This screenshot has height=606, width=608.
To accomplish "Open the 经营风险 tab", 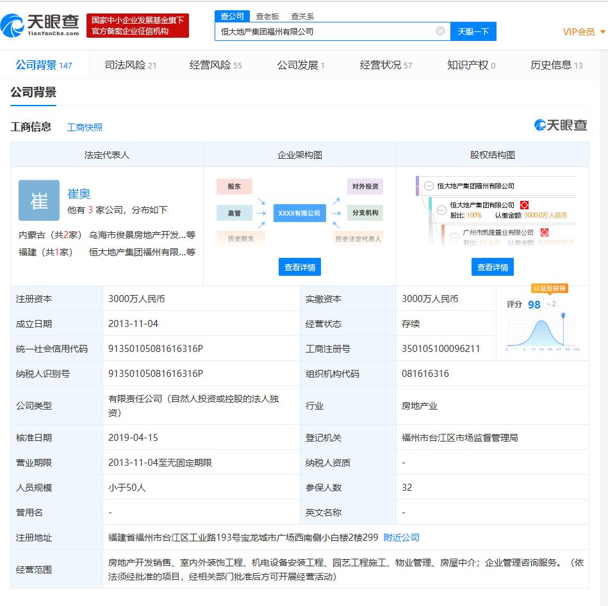I will 216,65.
